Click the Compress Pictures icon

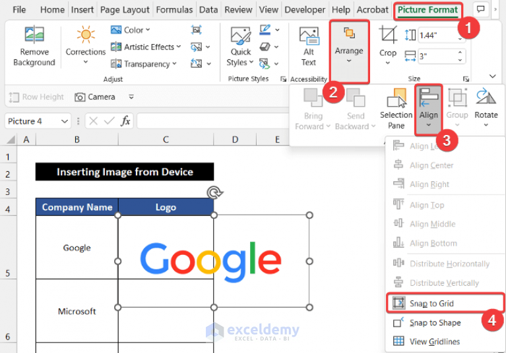coord(196,30)
